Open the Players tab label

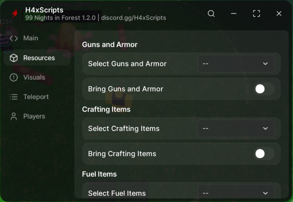pyautogui.click(x=34, y=116)
